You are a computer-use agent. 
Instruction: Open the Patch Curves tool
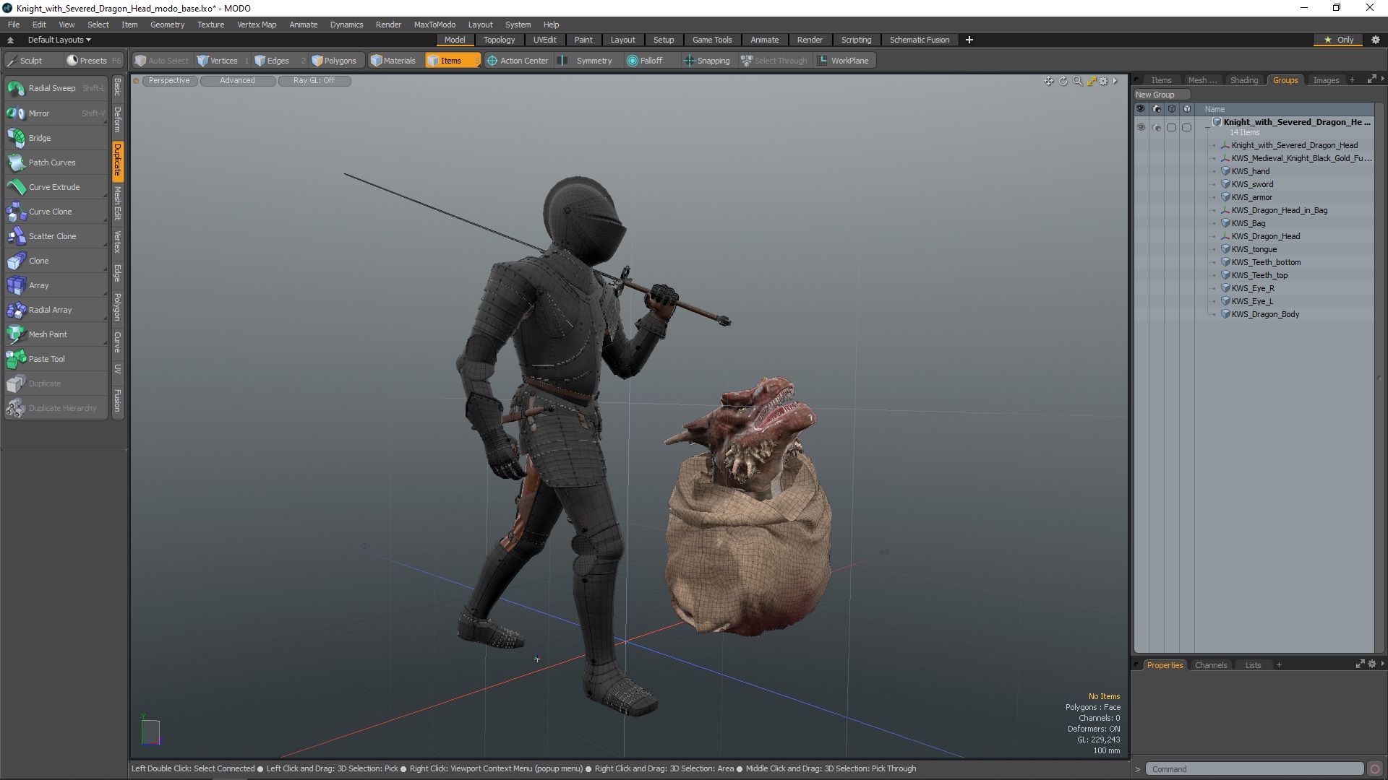[56, 162]
